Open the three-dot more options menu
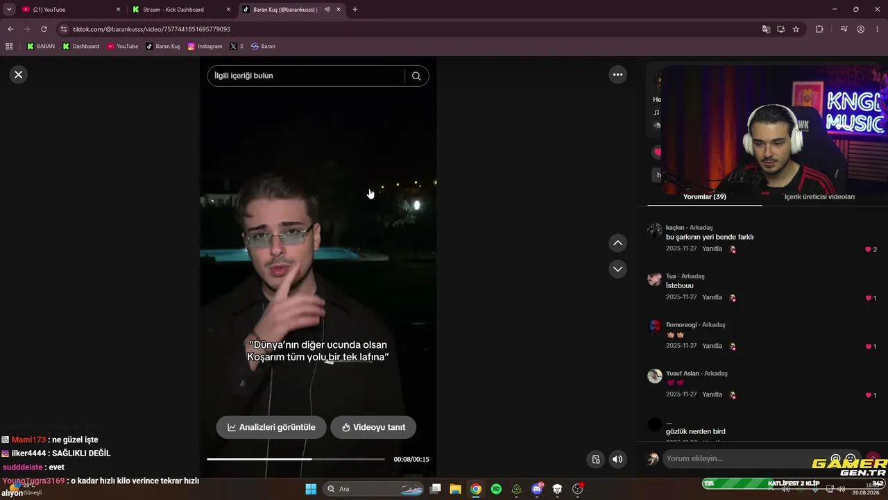This screenshot has width=888, height=500. [617, 74]
